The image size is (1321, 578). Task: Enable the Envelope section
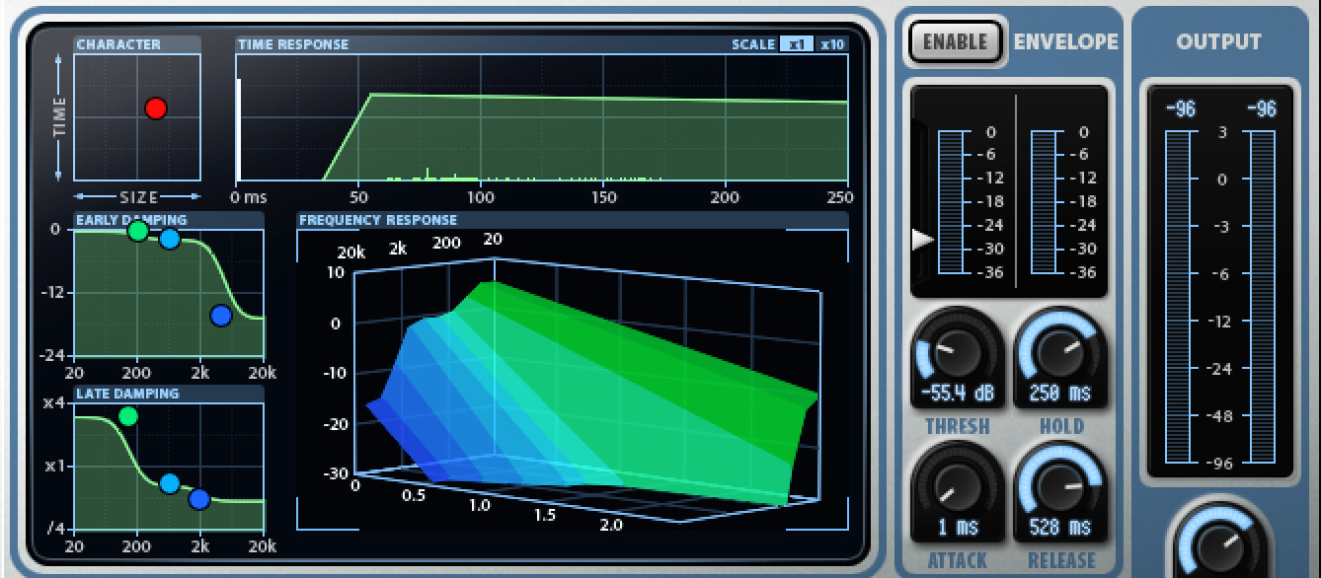point(955,41)
